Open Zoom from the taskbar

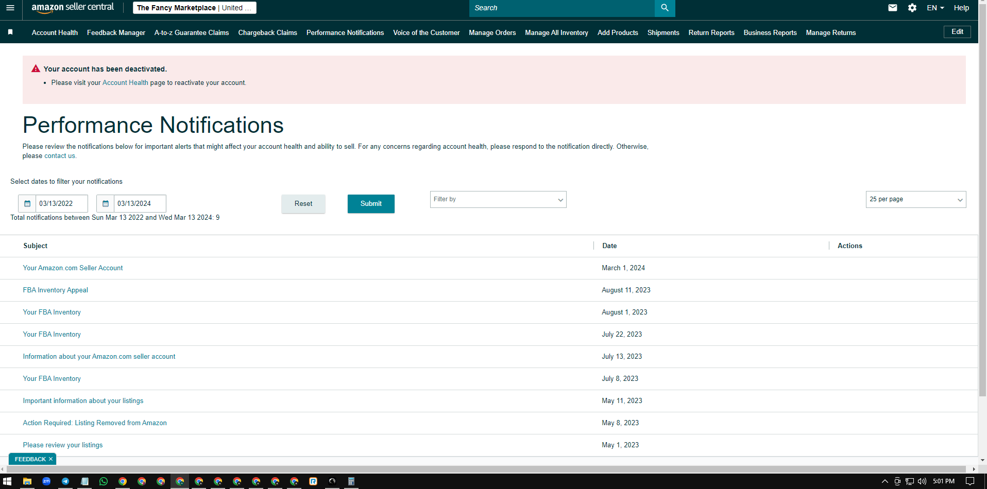[46, 481]
